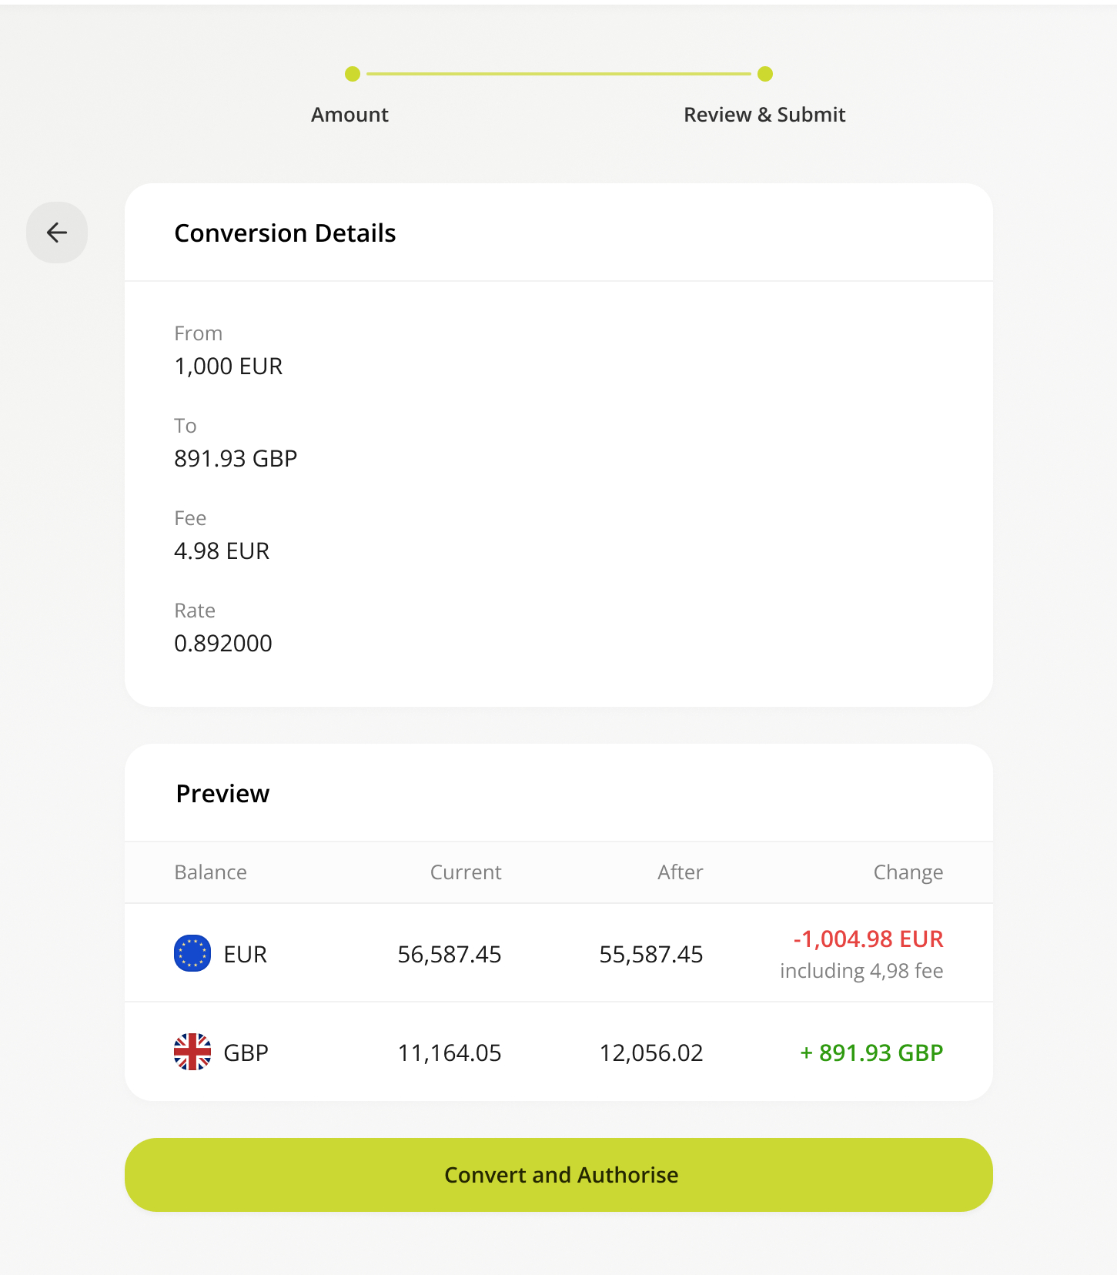
Task: Click the EUR after balance 55,587.45
Action: click(x=651, y=955)
